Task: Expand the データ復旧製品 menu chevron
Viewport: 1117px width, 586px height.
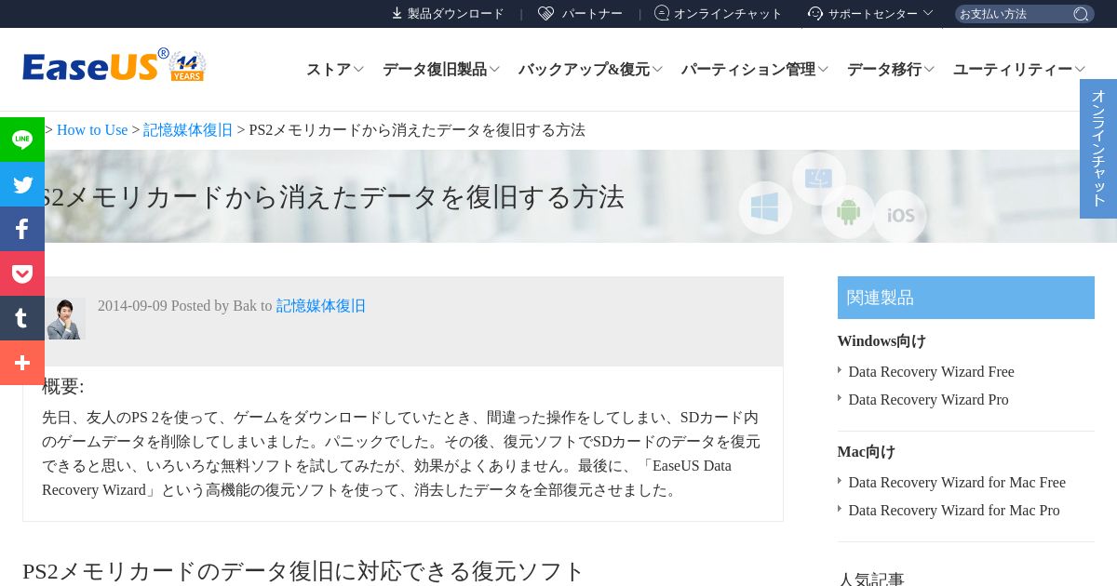Action: point(494,70)
